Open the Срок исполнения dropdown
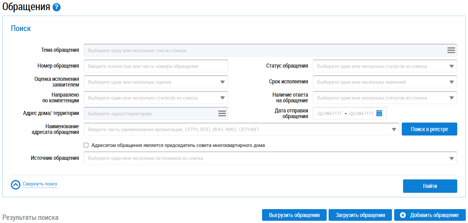 (x=452, y=82)
